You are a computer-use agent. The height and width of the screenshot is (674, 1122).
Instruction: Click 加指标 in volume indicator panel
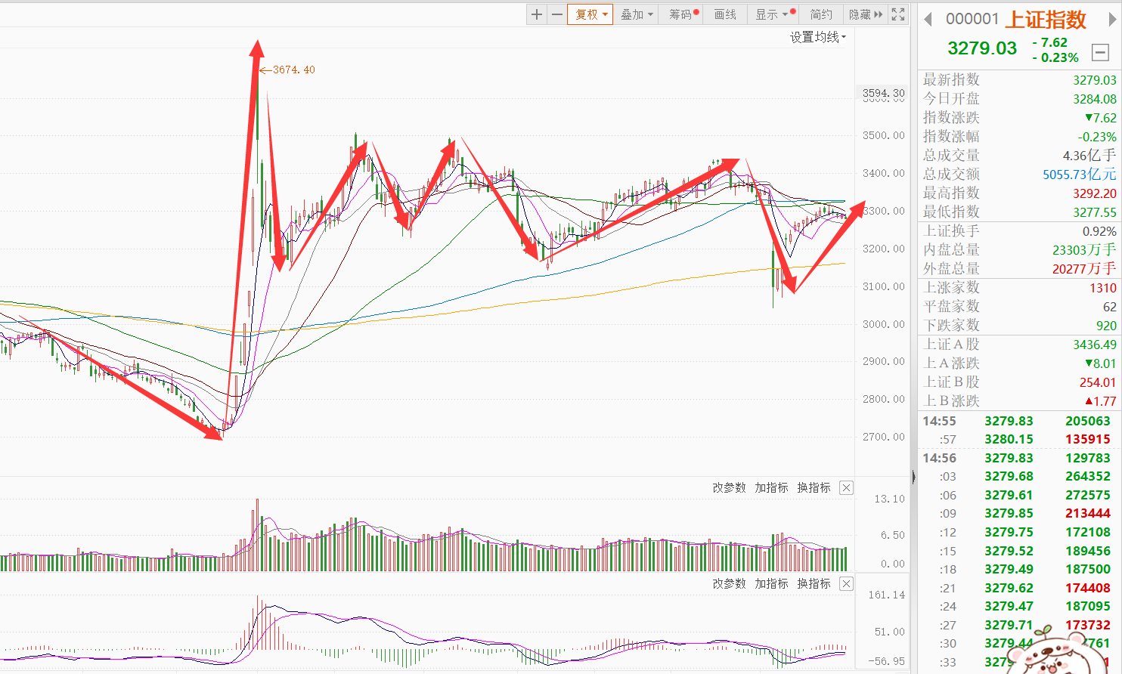tap(771, 487)
